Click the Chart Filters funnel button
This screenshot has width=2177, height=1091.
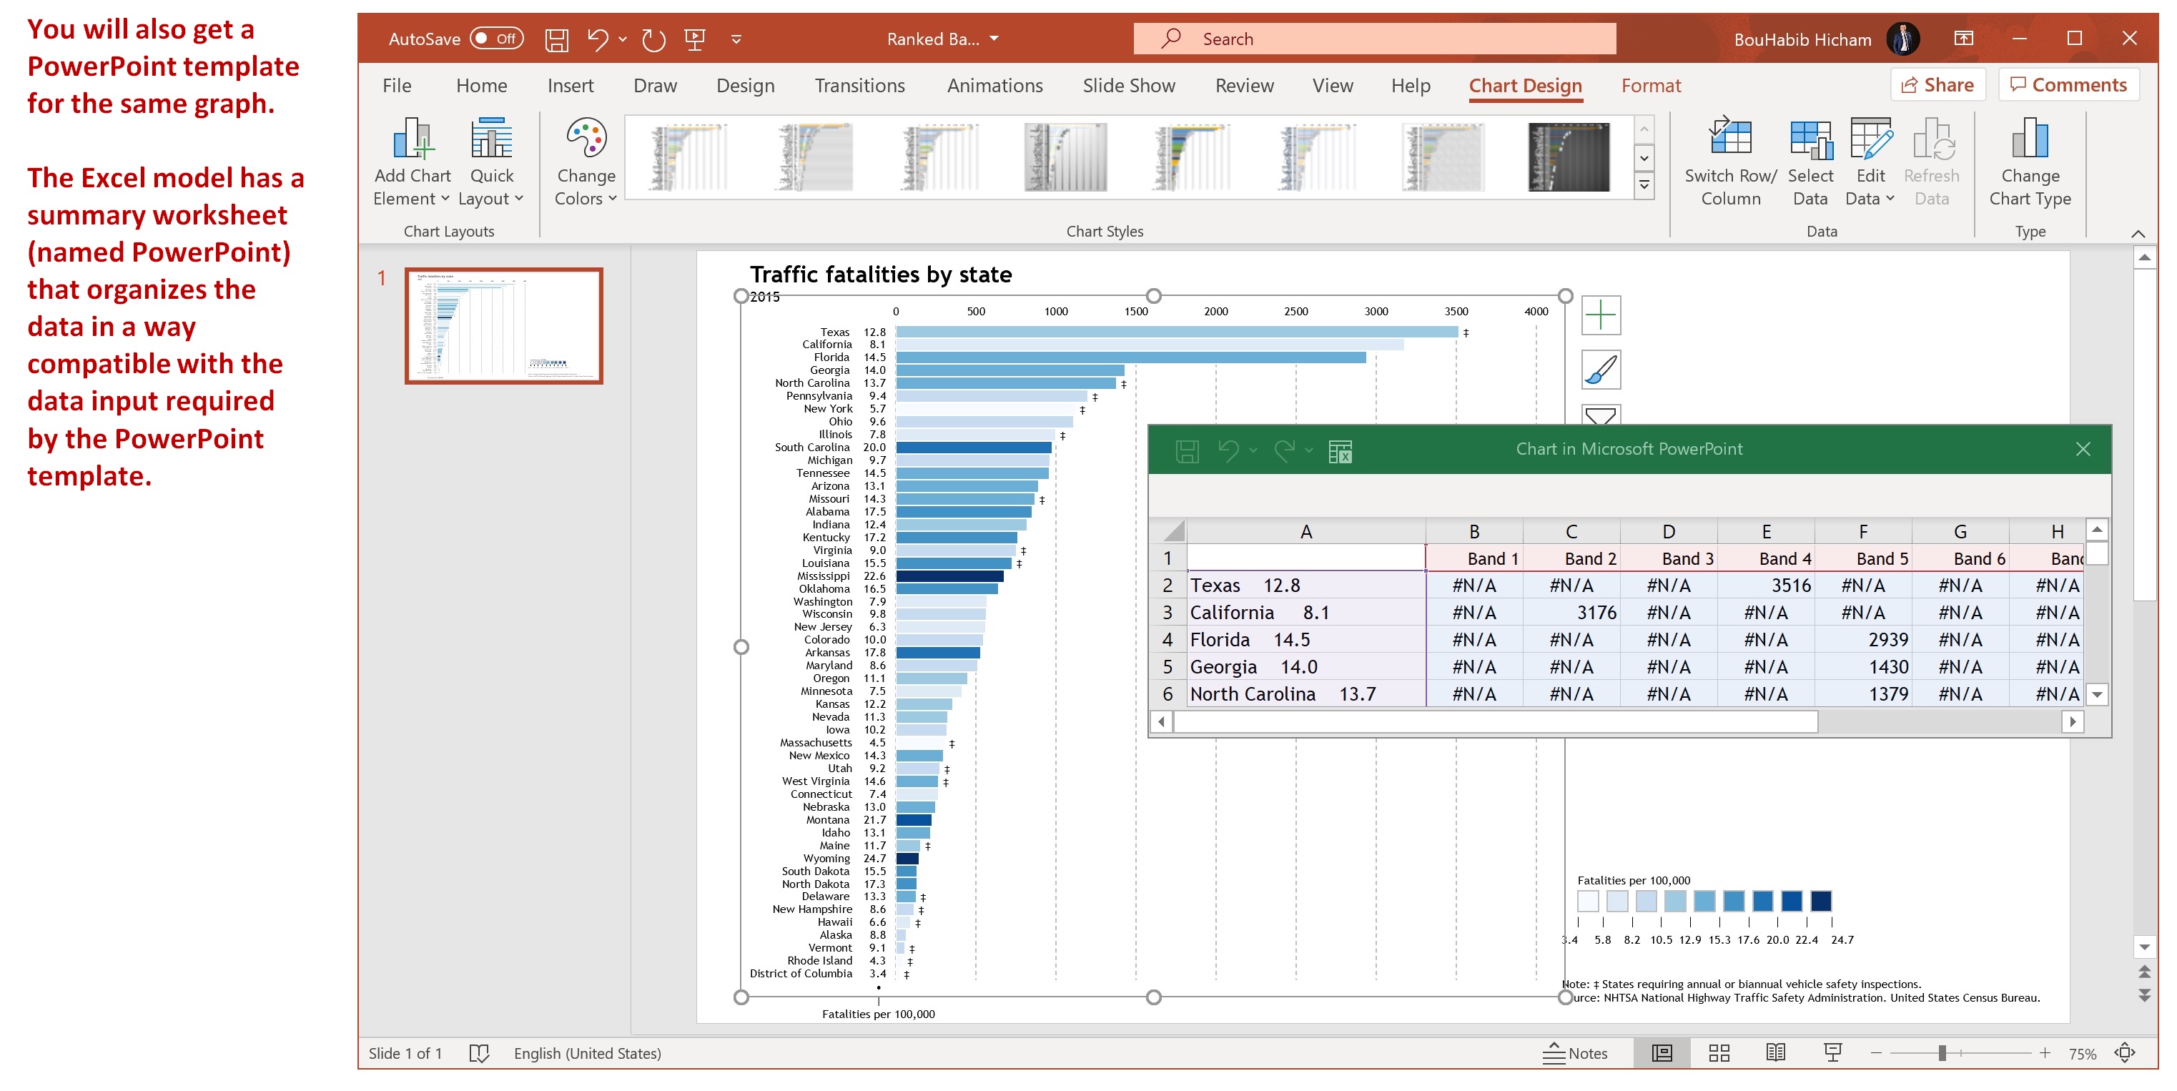click(x=1601, y=414)
